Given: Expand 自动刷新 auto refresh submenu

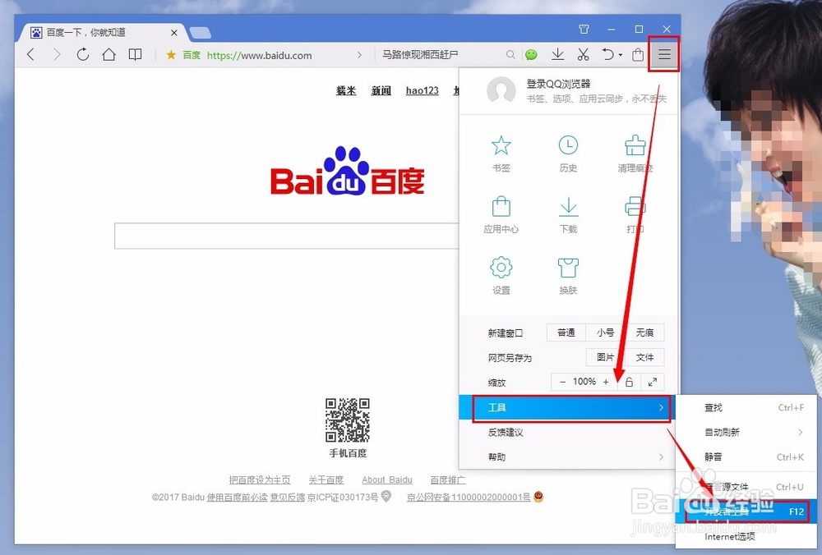Looking at the screenshot, I should click(745, 432).
